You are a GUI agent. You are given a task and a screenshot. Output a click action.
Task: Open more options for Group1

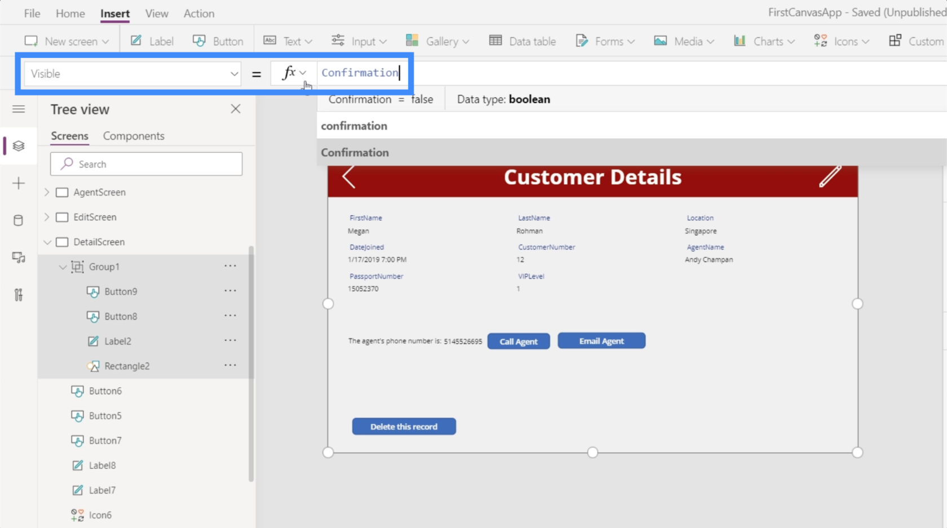(x=230, y=266)
